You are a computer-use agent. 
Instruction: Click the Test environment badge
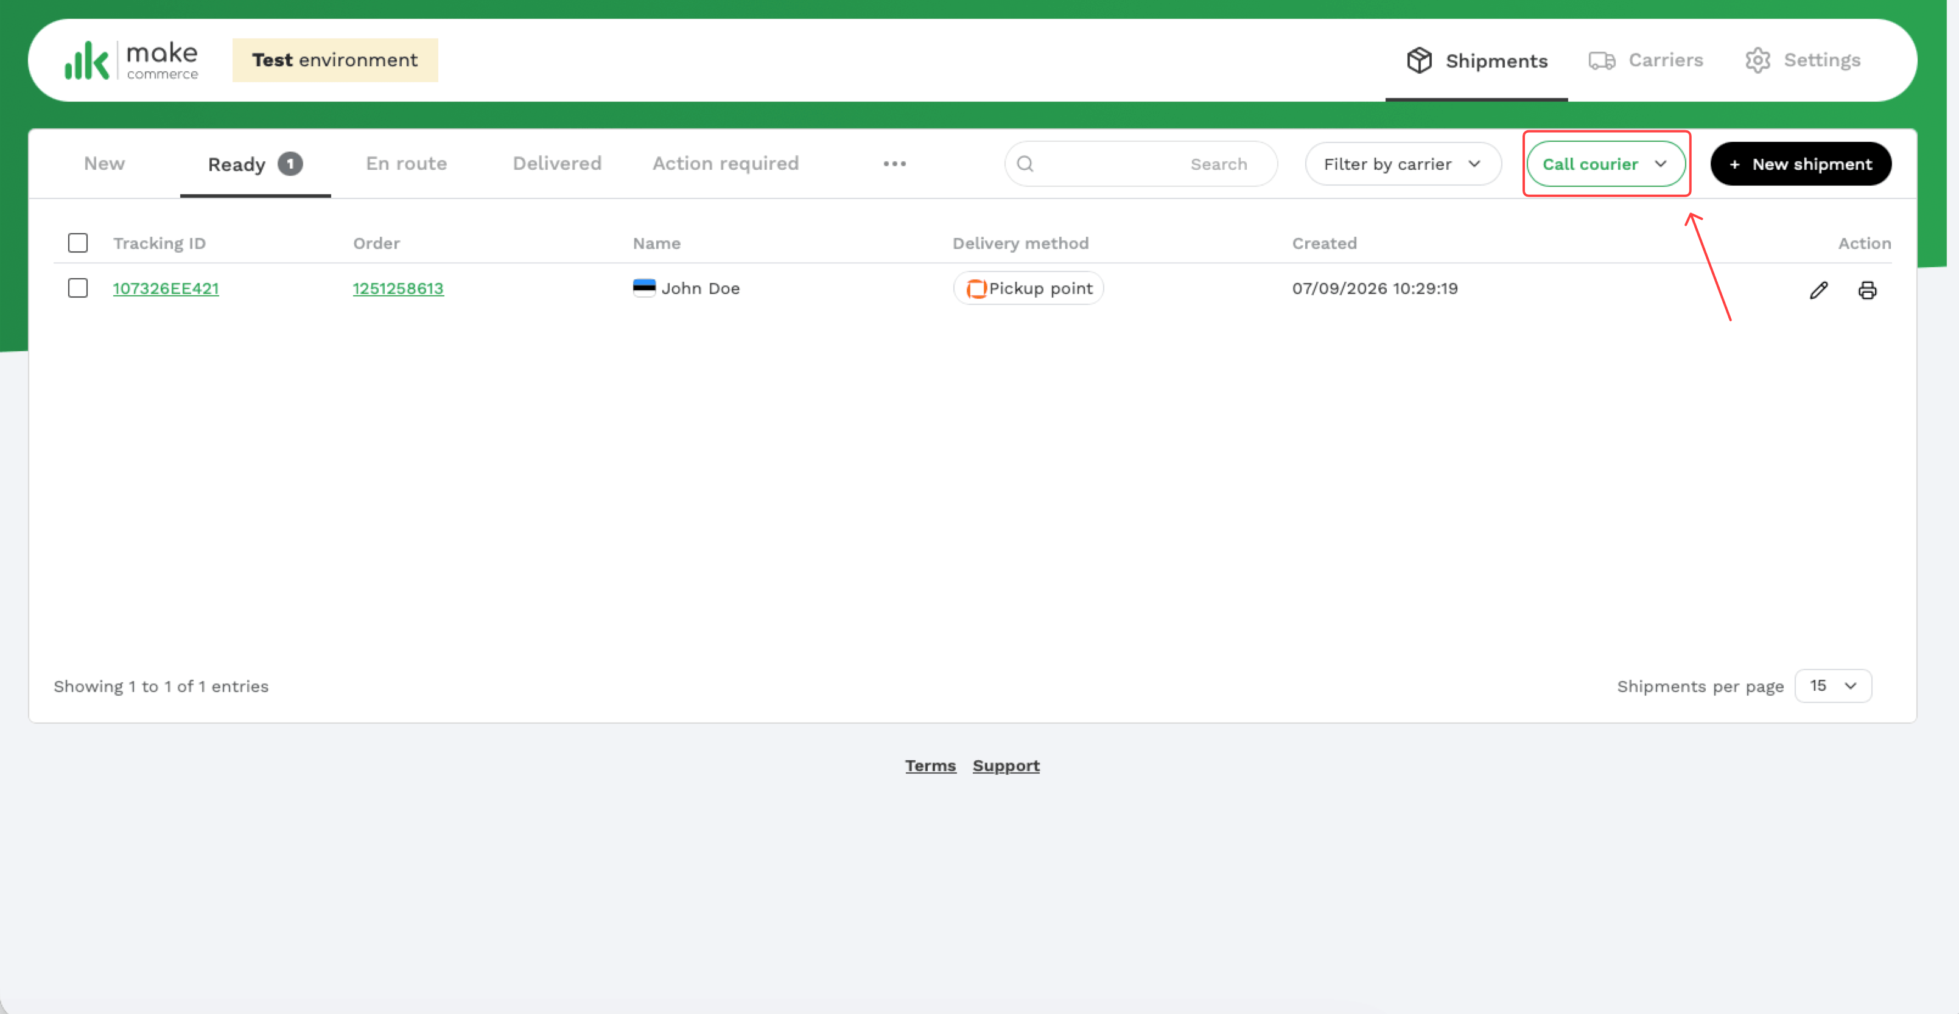click(x=335, y=60)
